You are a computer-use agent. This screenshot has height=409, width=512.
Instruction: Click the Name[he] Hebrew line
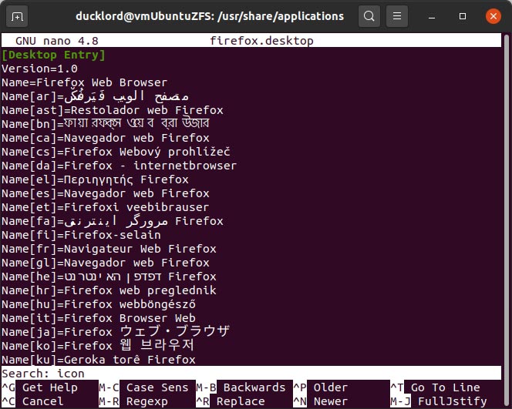click(x=109, y=277)
